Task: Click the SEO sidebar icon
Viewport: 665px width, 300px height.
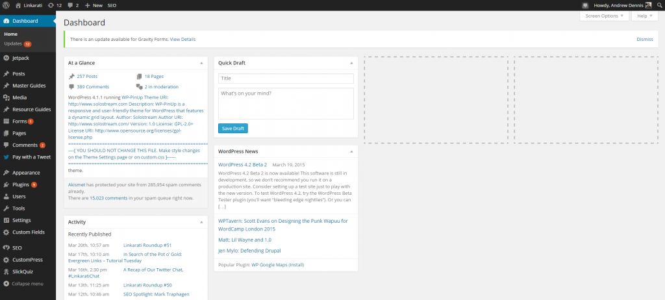Action: pyautogui.click(x=6, y=248)
